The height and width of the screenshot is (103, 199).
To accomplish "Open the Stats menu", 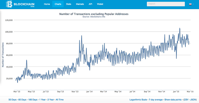I will (69, 4).
